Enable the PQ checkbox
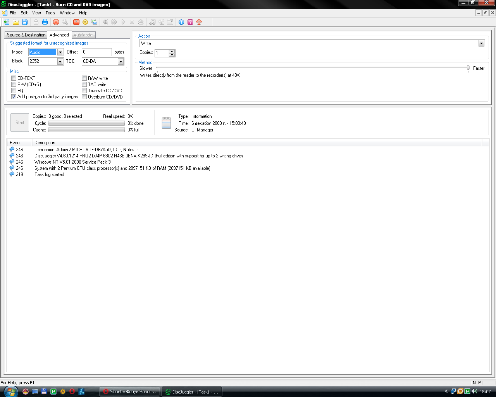This screenshot has height=397, width=496. 14,91
